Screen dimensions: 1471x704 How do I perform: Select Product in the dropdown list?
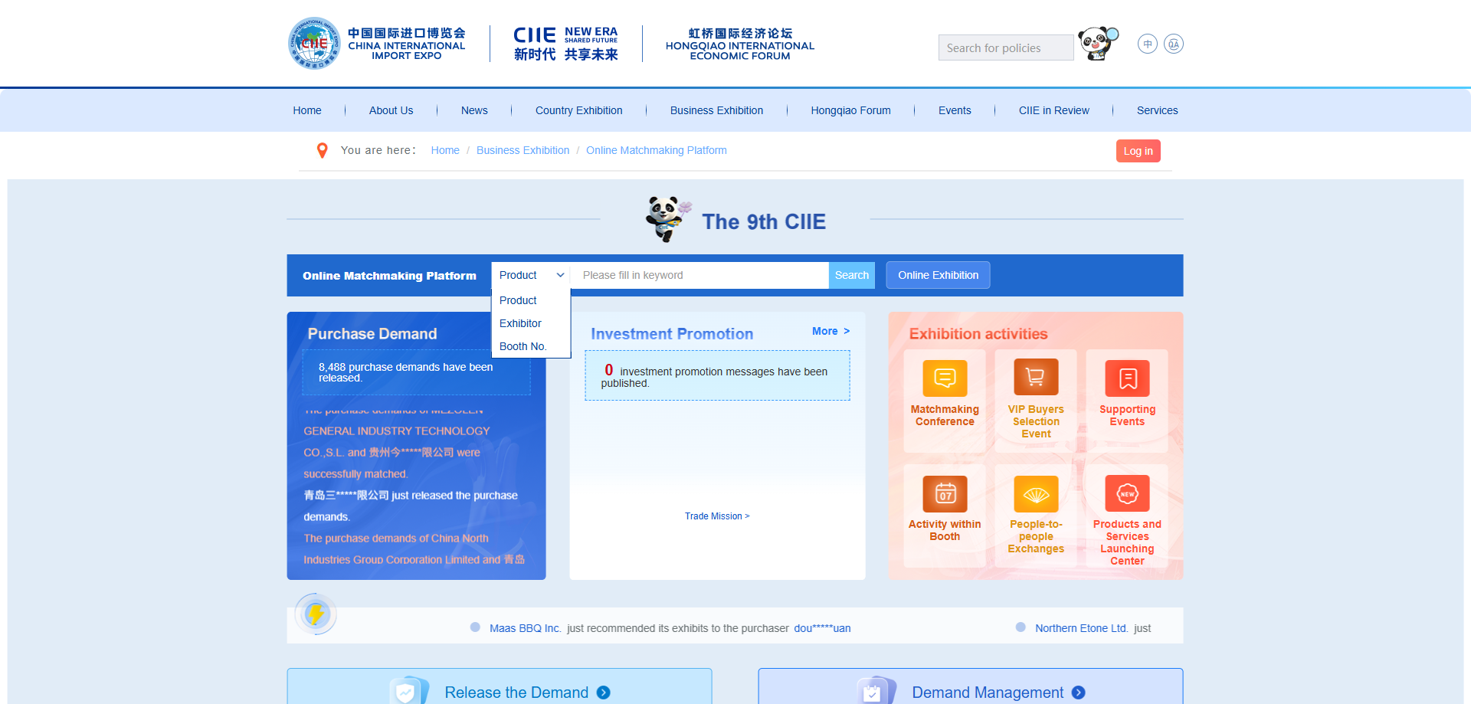coord(518,300)
